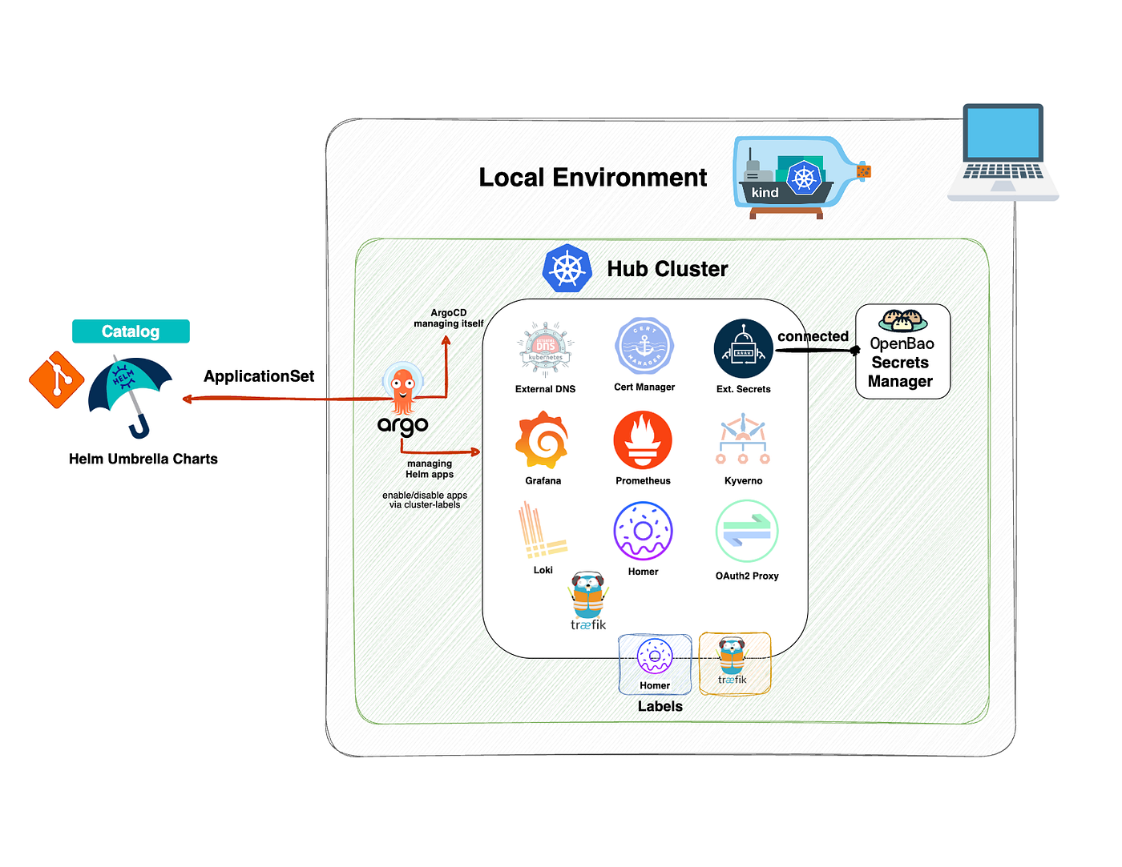
Task: Click the Kubernetes wheel icon beside Hub Cluster
Action: click(x=567, y=268)
